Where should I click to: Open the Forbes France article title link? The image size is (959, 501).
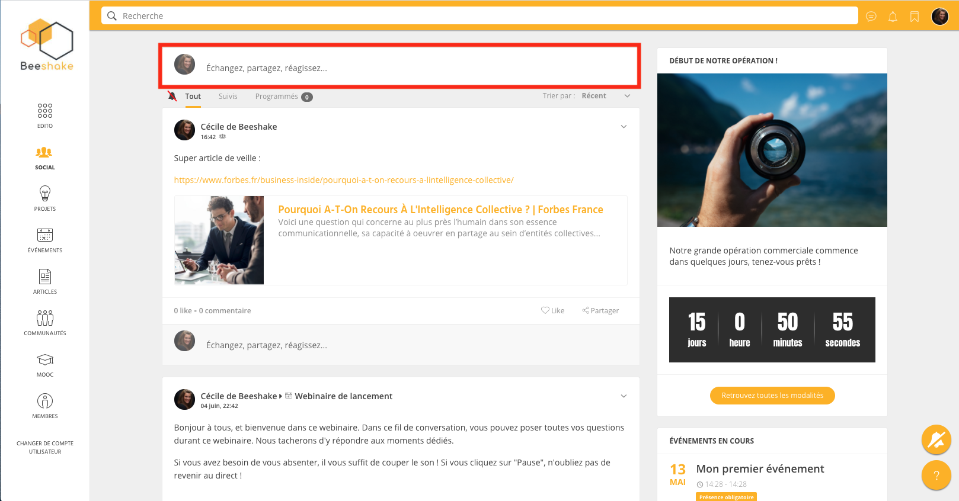click(x=441, y=210)
